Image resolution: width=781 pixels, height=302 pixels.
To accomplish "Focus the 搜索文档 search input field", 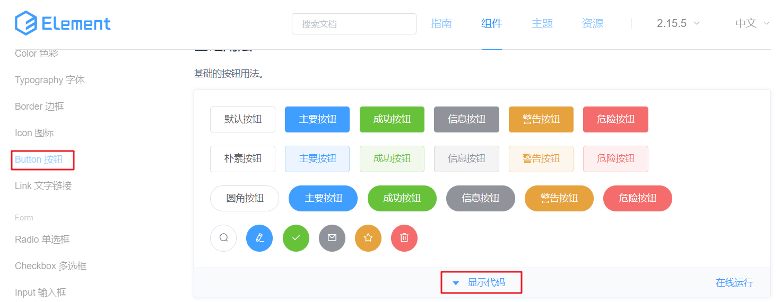I will click(354, 24).
